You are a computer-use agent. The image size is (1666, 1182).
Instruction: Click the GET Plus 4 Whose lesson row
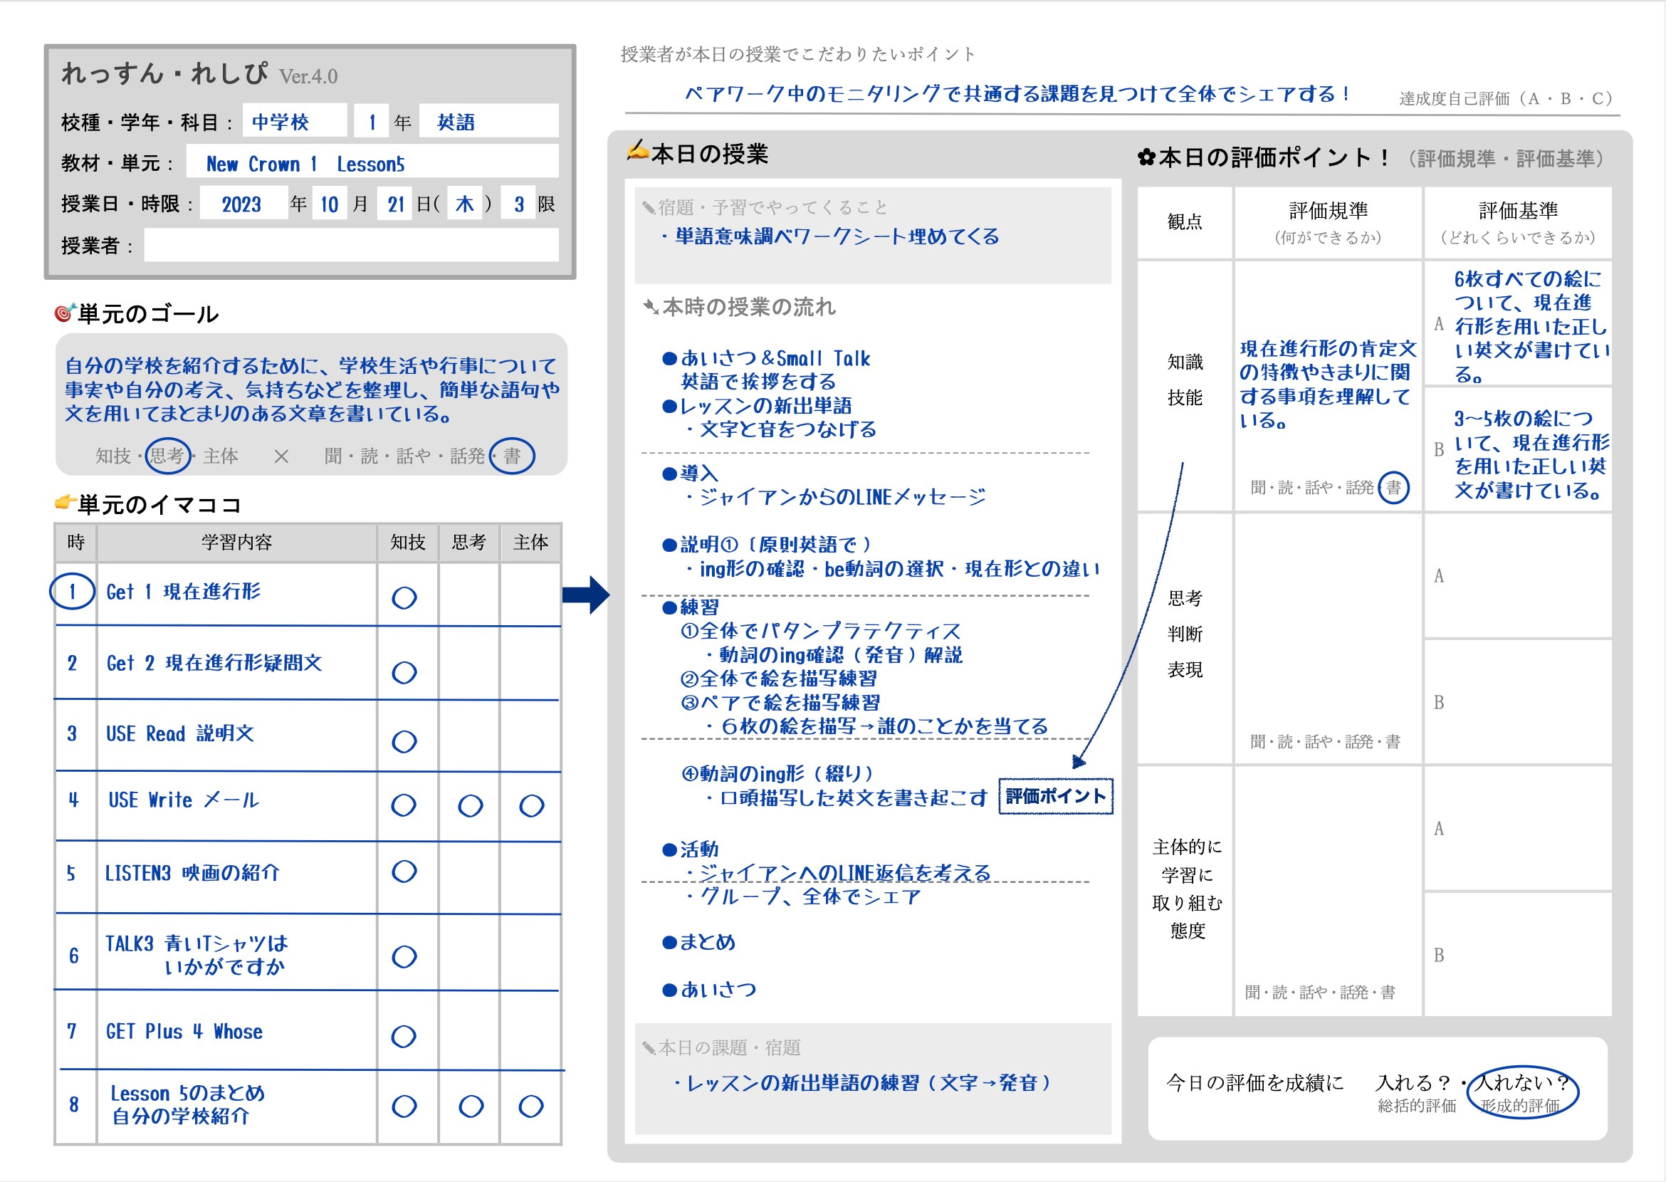[x=307, y=1029]
